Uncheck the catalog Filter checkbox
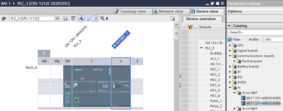283x111 pixels. click(229, 40)
